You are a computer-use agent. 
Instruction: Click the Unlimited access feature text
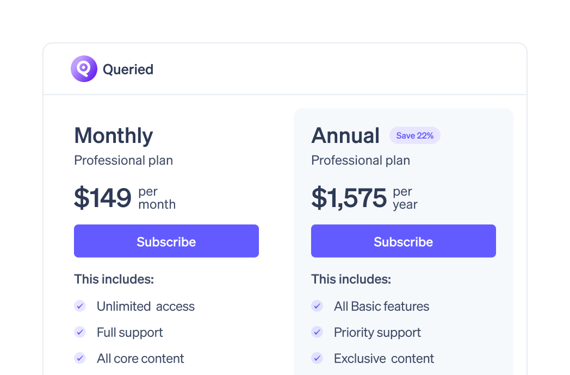(x=146, y=307)
